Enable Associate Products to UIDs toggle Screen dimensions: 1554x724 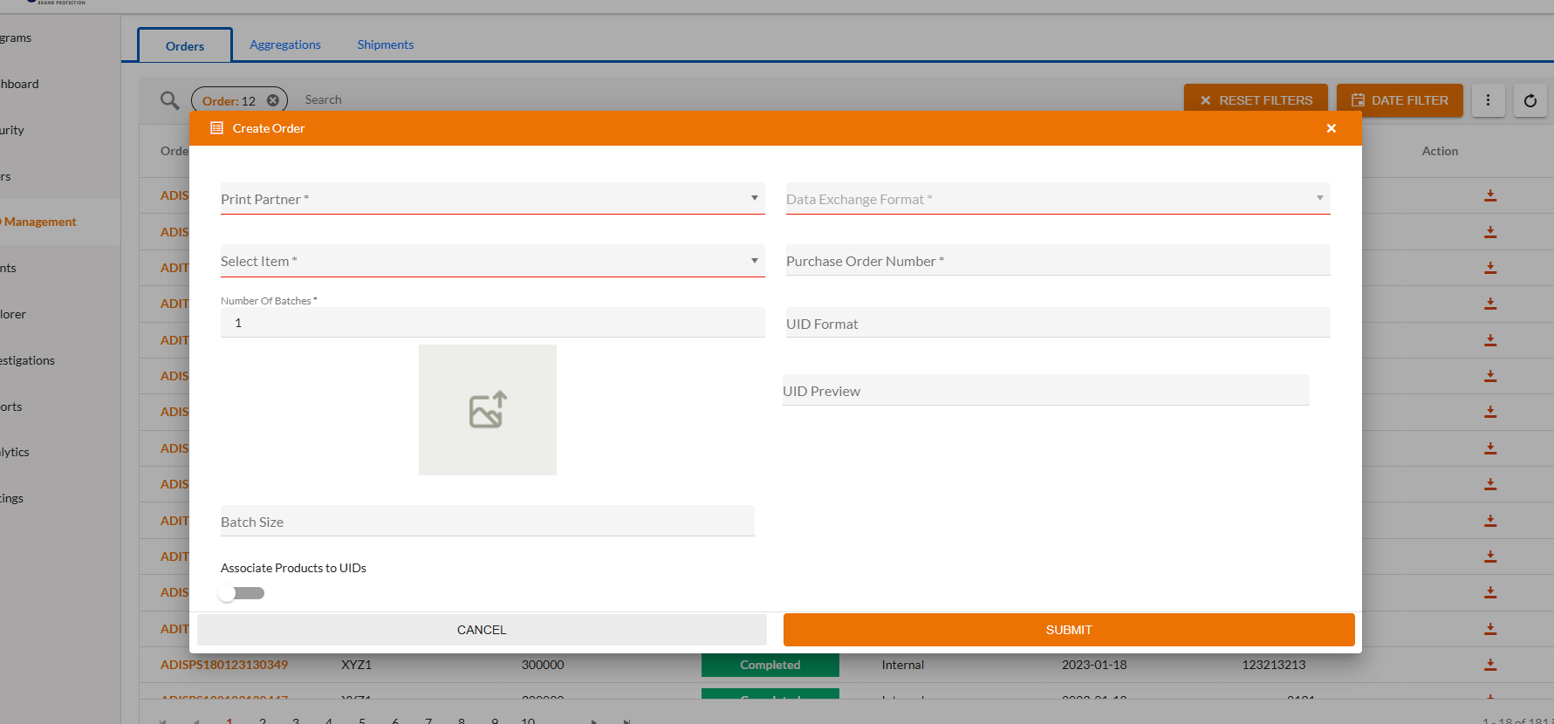242,593
